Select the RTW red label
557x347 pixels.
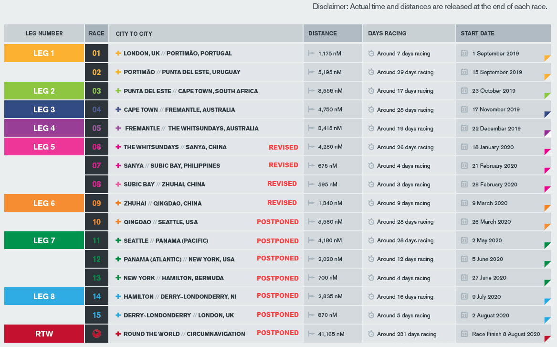click(x=44, y=334)
